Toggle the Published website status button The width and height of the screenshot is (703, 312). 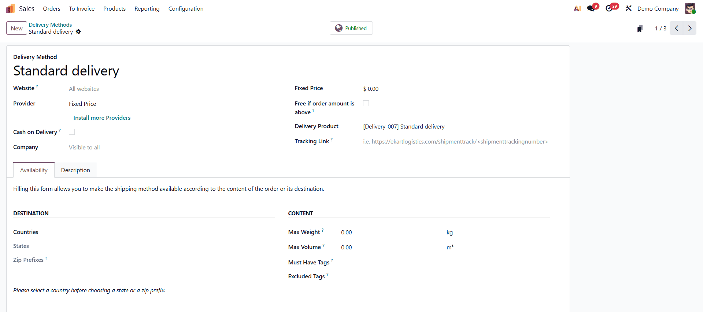coord(351,28)
